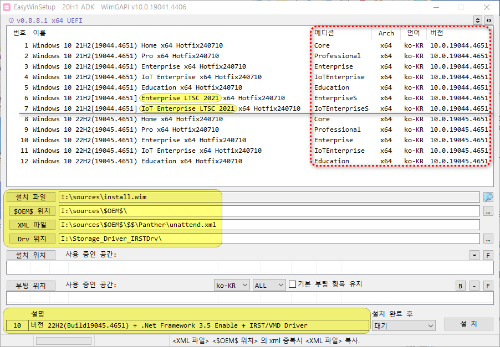Select row 12 22H2 Education
Screen dimensions: 500x347
249,160
